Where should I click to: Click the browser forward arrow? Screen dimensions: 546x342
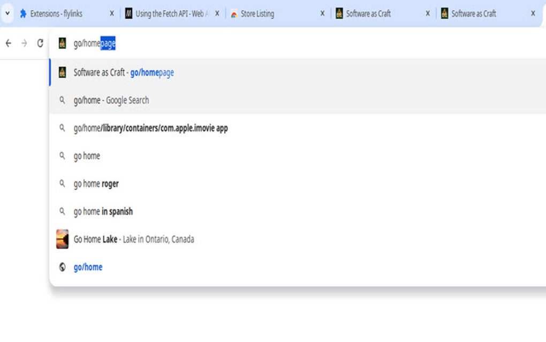click(24, 44)
